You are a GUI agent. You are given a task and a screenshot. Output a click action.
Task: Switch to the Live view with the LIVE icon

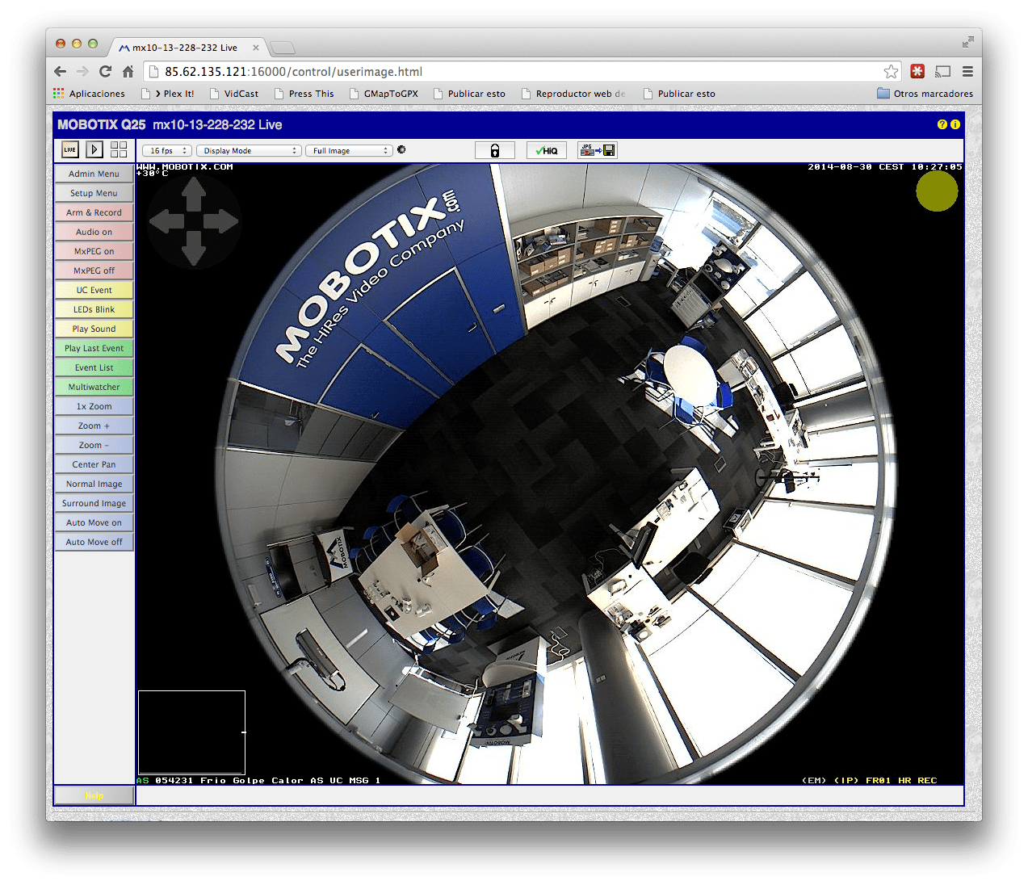69,149
